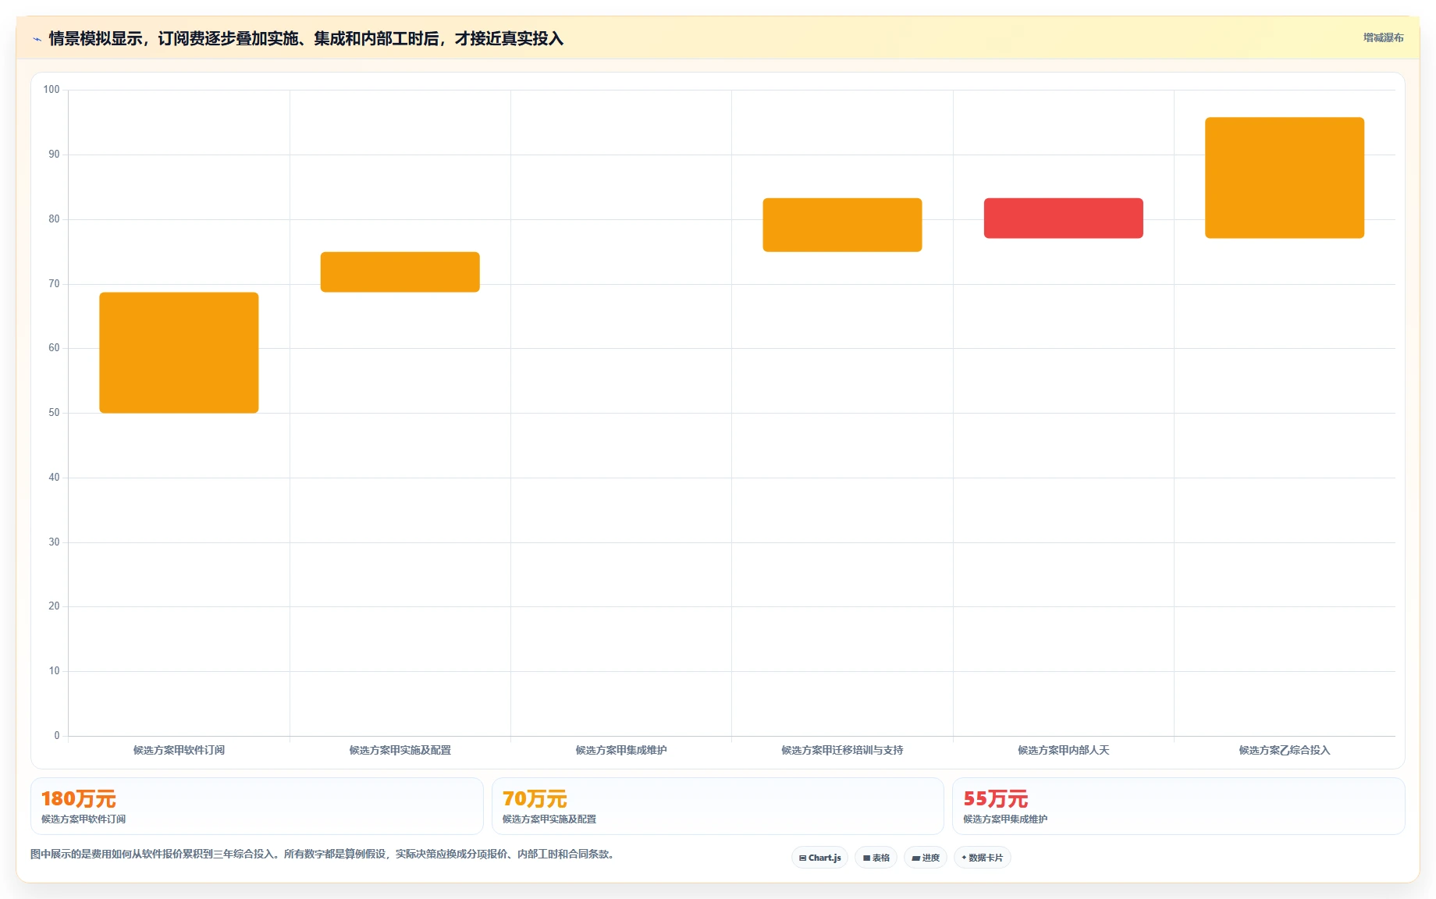This screenshot has width=1436, height=899.
Task: Click the card caption 候选方案甲实施及配置 under 70万元
Action: pos(549,819)
